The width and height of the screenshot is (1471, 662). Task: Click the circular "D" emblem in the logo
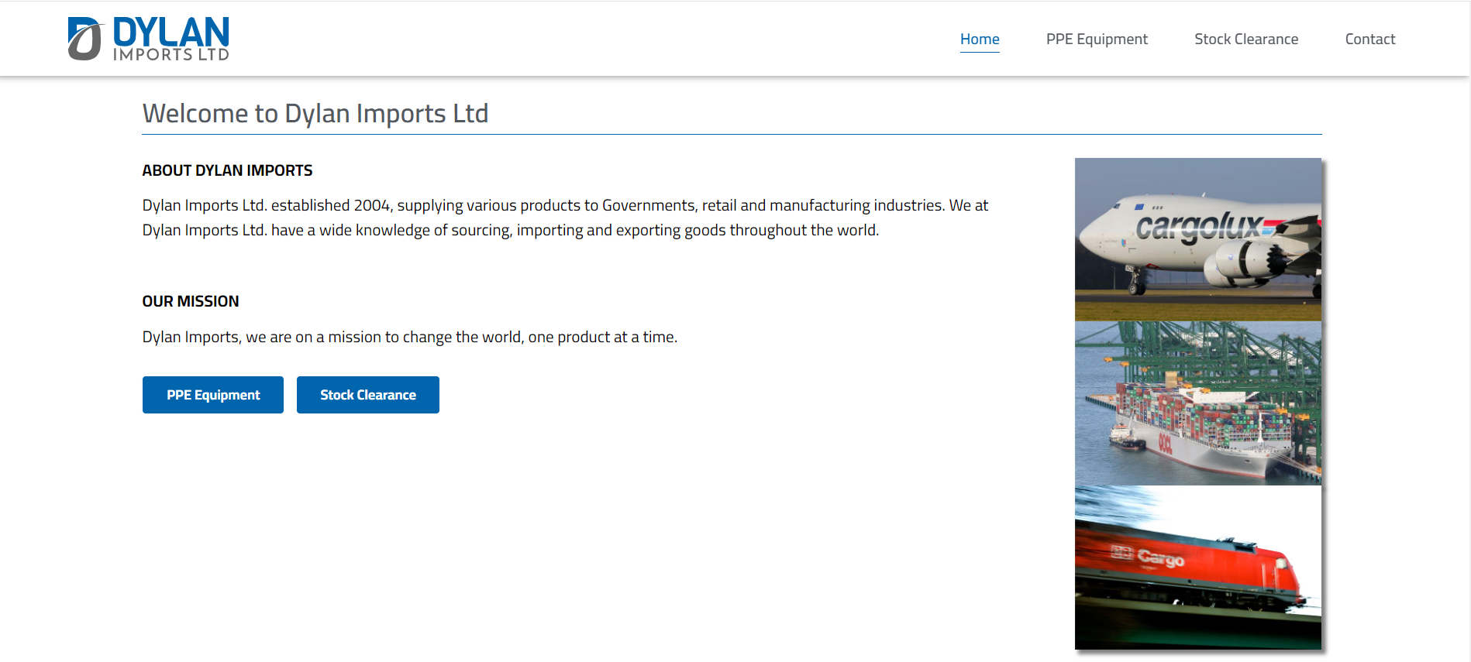pos(83,38)
